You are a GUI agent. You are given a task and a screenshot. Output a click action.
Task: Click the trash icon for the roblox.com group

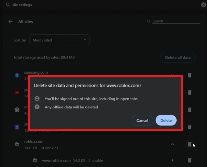coord(190,144)
